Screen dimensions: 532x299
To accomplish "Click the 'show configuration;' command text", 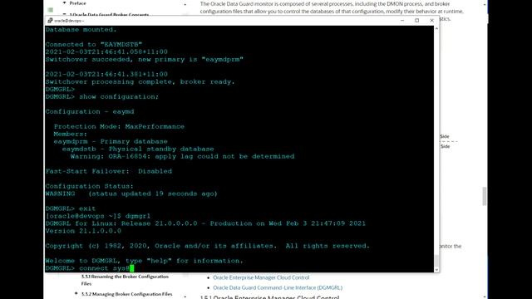I will tap(119, 96).
